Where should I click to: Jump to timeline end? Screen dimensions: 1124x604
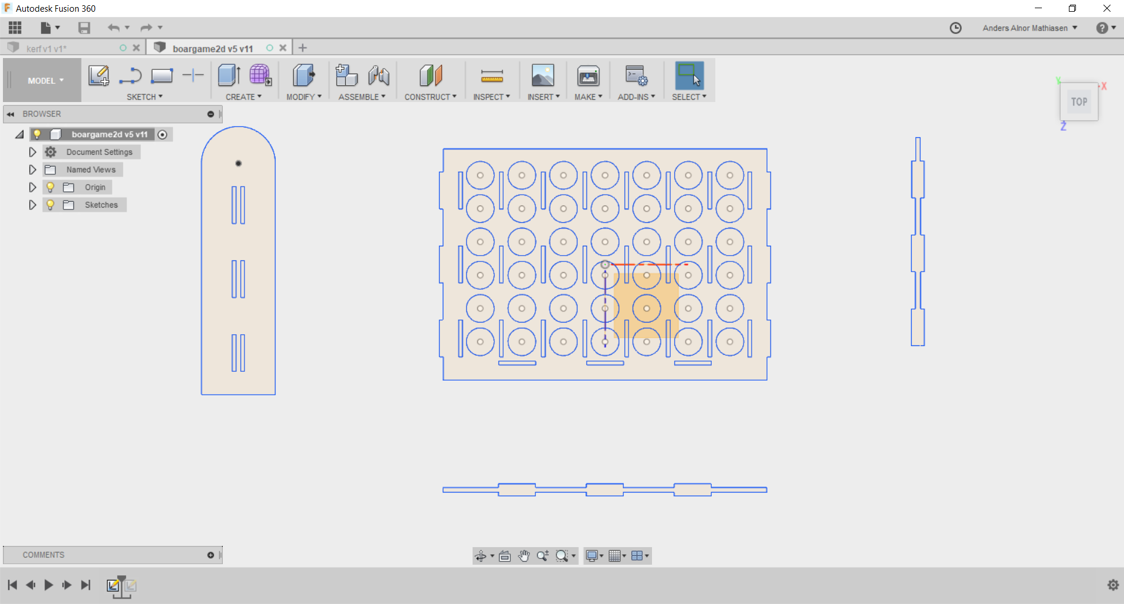click(x=86, y=585)
